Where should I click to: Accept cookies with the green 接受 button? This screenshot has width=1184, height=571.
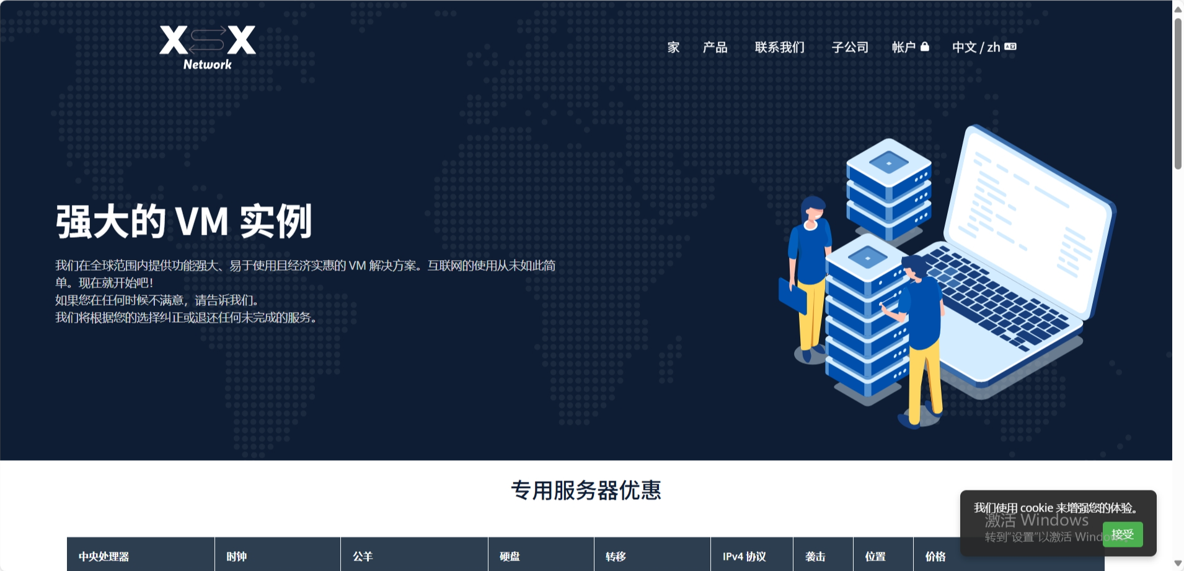(x=1122, y=534)
